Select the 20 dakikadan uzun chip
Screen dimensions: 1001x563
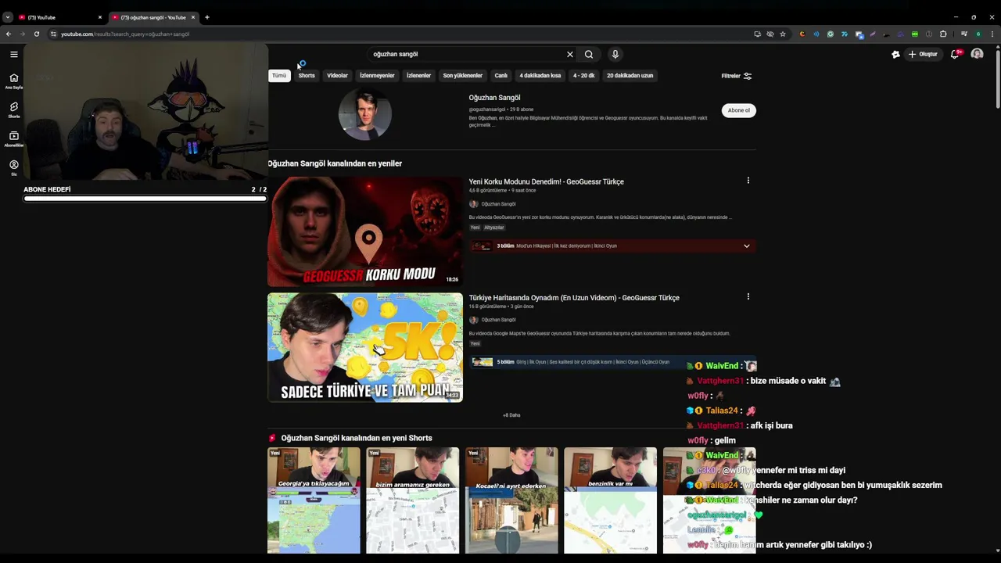[630, 76]
